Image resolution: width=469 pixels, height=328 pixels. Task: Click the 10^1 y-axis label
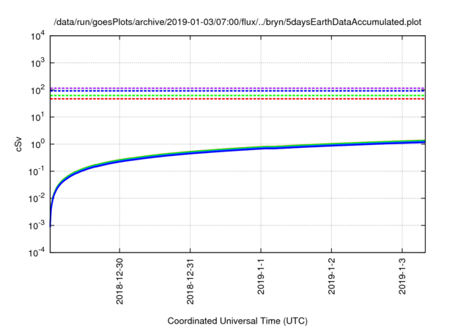coord(38,117)
